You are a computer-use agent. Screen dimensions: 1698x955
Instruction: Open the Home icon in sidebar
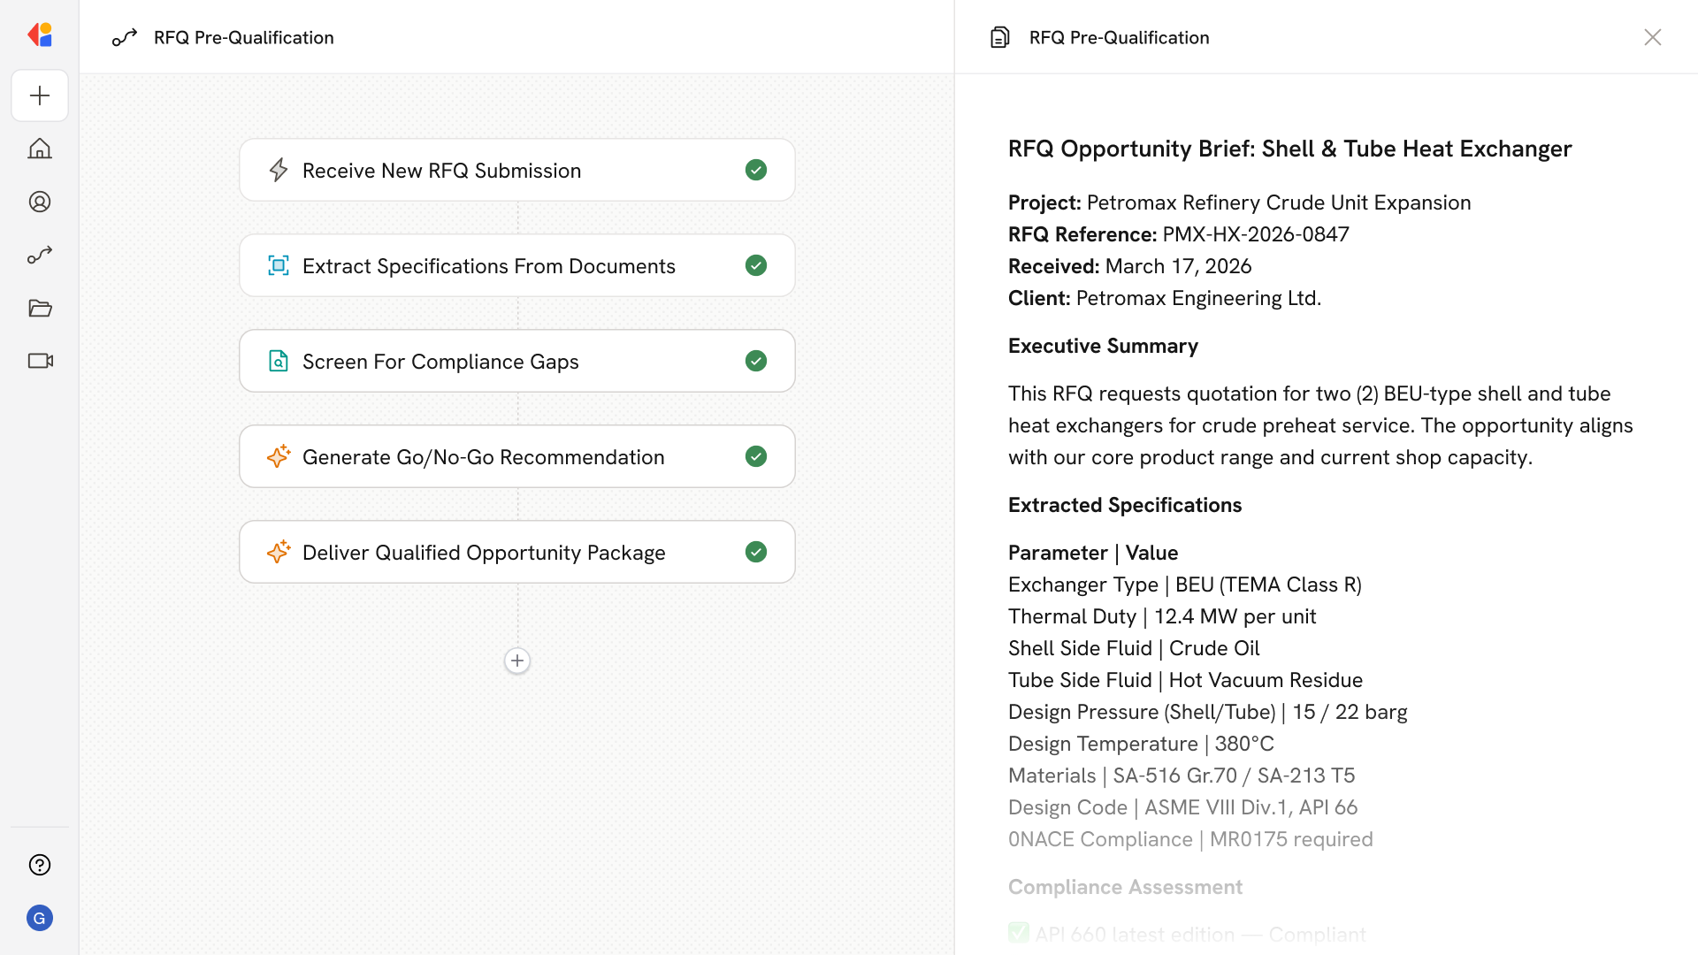[40, 149]
